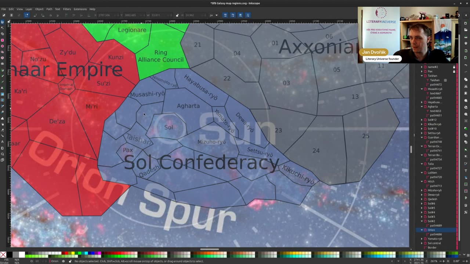Screen dimensions: 470x264
Task: Open the Path menu
Action: [x=49, y=9]
